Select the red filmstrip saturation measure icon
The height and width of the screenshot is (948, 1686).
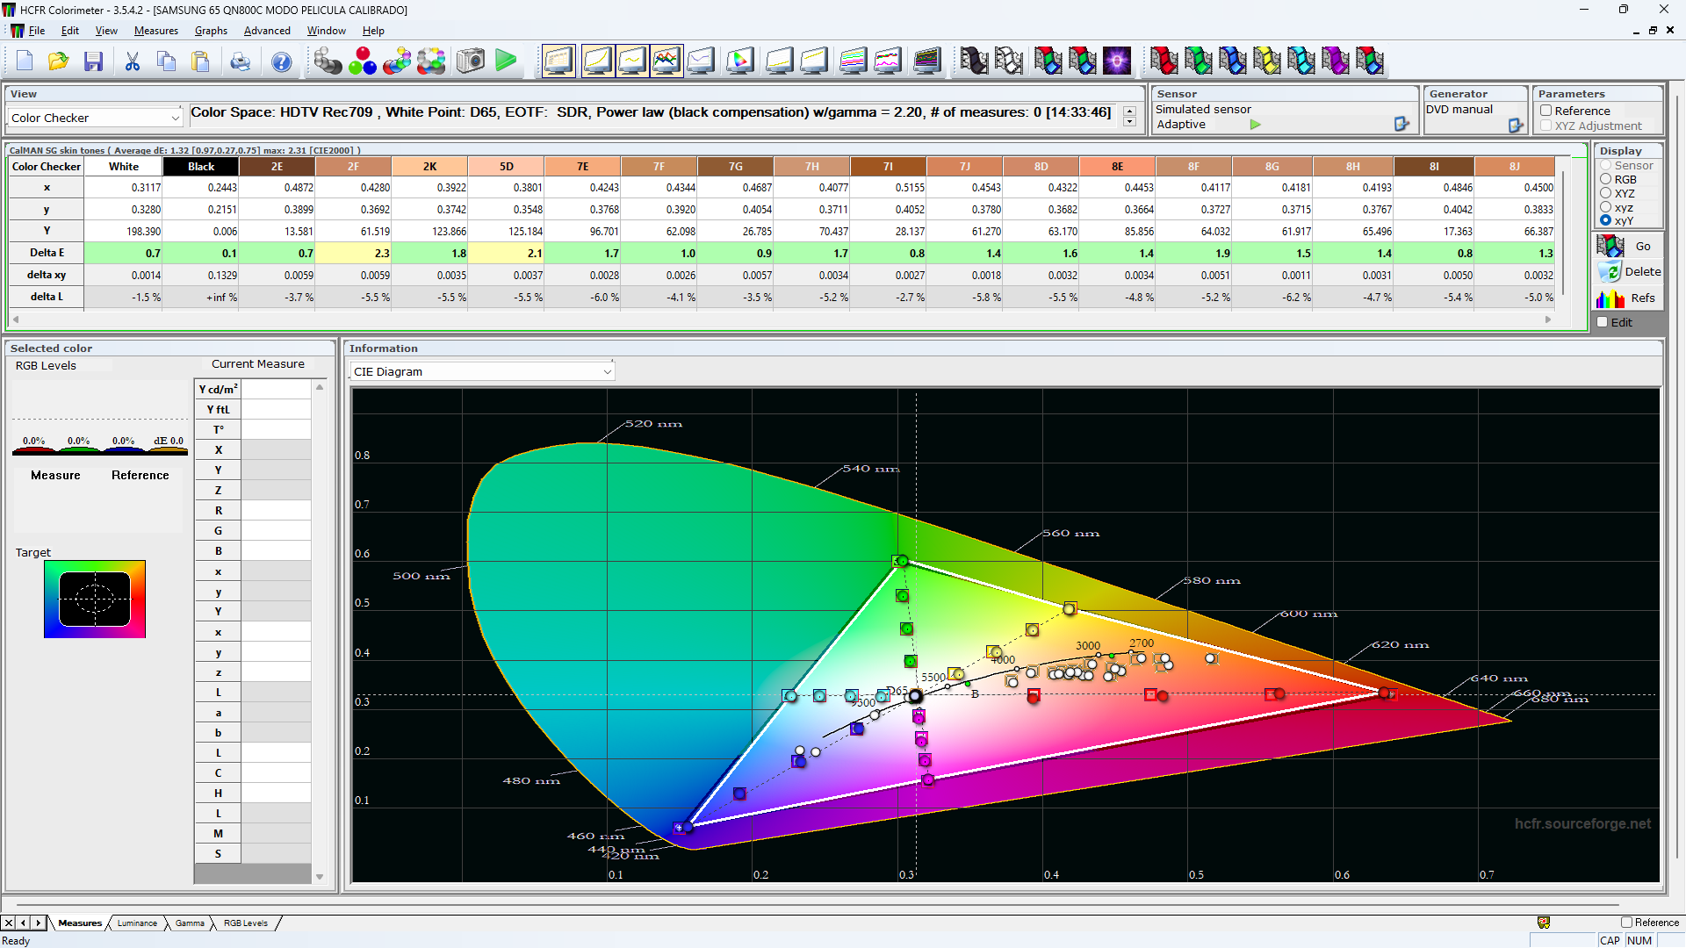pos(1164,61)
